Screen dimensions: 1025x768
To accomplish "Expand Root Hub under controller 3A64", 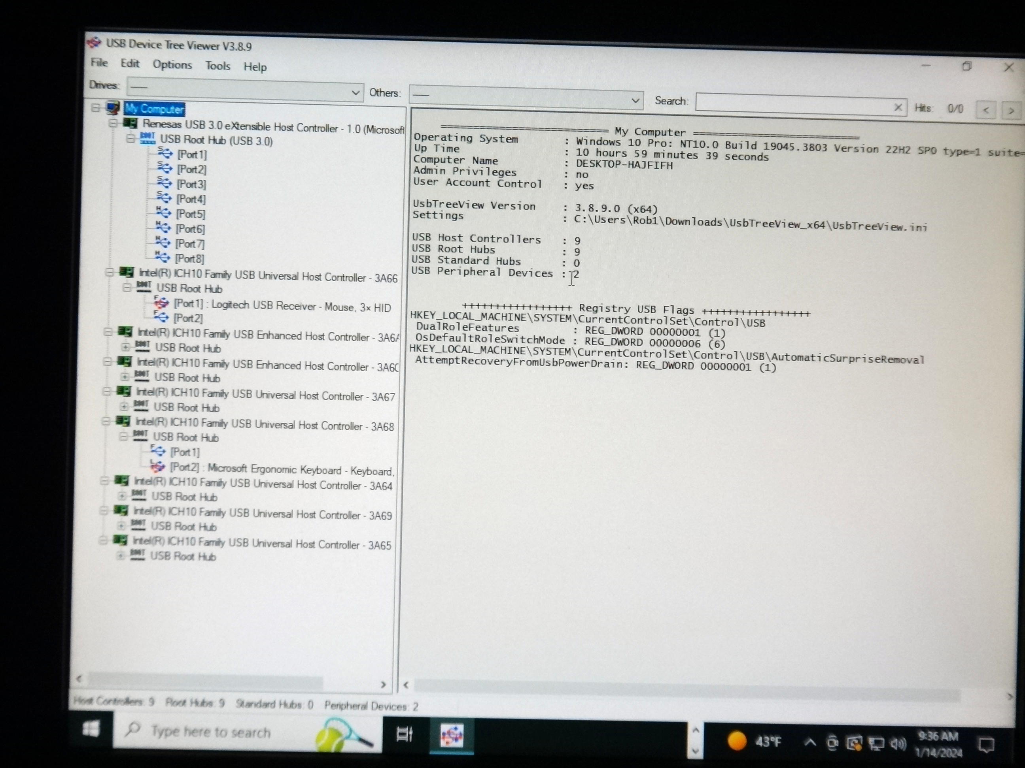I will pos(121,495).
